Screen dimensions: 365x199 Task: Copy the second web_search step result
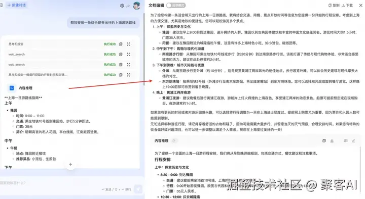[121, 65]
